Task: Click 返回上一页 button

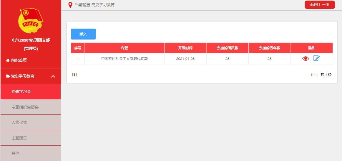Action: pyautogui.click(x=319, y=5)
